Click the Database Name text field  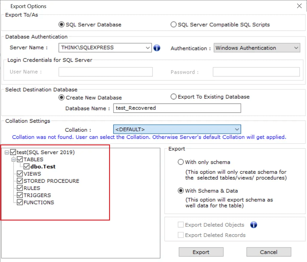(x=177, y=108)
